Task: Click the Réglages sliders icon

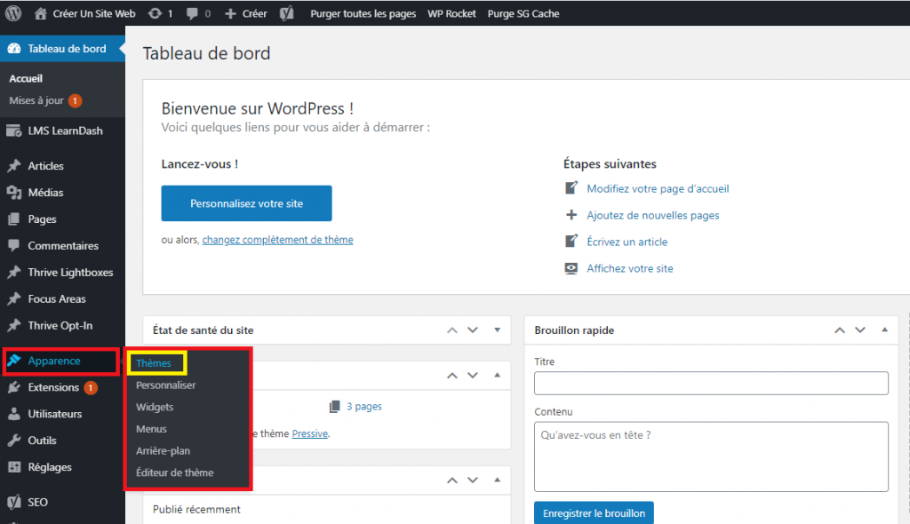Action: pos(14,467)
